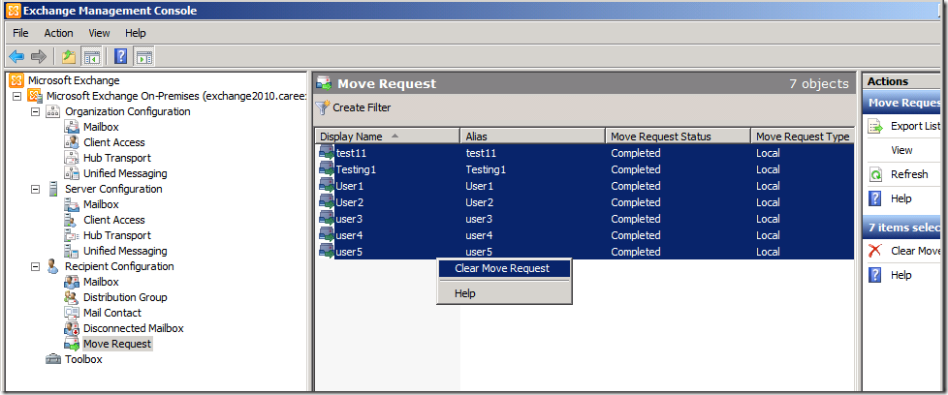Toggle the Show/Hide Action Pane toolbar icon

tap(143, 57)
